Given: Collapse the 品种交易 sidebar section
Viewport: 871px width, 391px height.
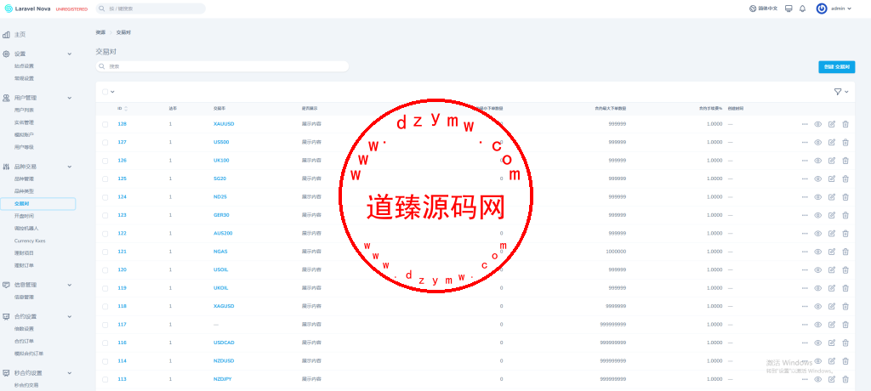Looking at the screenshot, I should coord(70,166).
